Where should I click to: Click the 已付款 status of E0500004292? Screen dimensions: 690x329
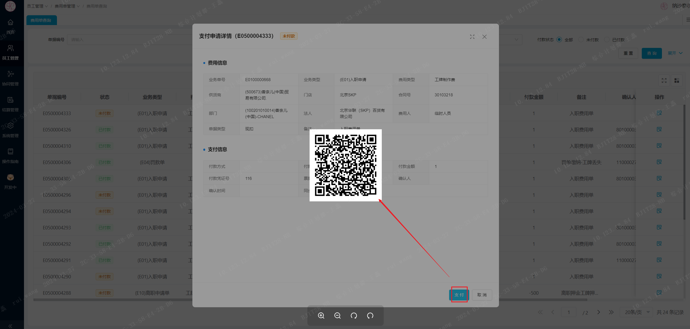[104, 244]
